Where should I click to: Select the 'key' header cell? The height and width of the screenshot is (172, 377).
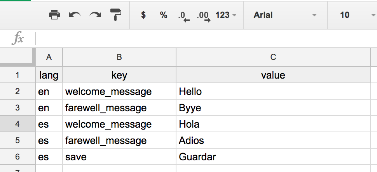coord(119,75)
